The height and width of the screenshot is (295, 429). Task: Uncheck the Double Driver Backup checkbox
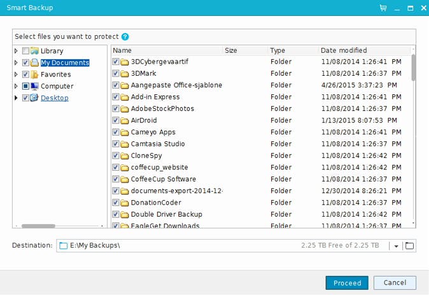pos(115,214)
